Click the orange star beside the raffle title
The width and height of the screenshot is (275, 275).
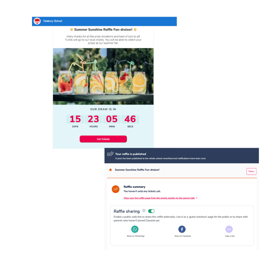pos(111,170)
